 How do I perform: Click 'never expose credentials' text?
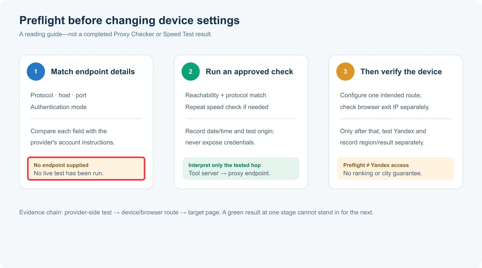(220, 142)
